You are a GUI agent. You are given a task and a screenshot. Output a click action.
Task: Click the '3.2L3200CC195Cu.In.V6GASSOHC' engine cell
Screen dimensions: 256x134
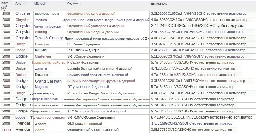pos(199,13)
